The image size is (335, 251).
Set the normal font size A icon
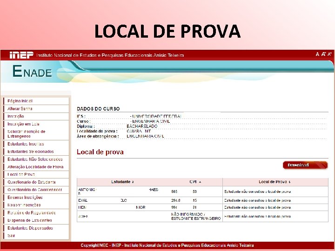[x=317, y=54]
